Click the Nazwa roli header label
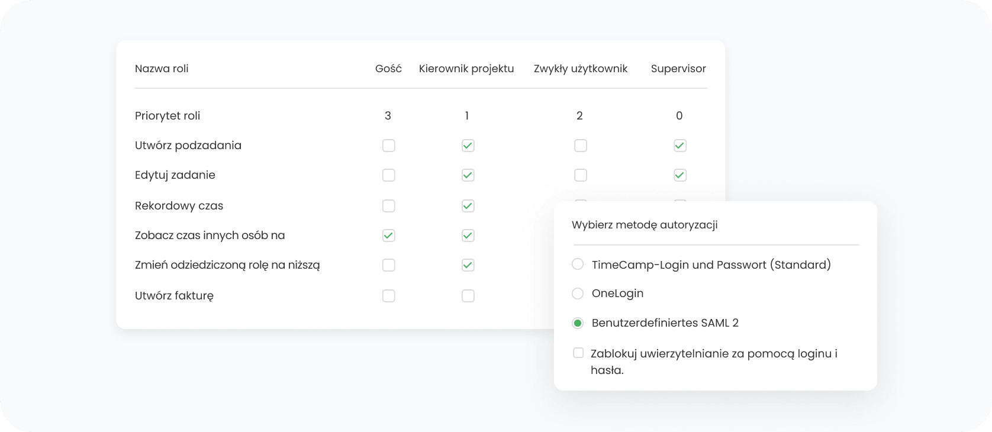Image resolution: width=992 pixels, height=432 pixels. tap(162, 69)
